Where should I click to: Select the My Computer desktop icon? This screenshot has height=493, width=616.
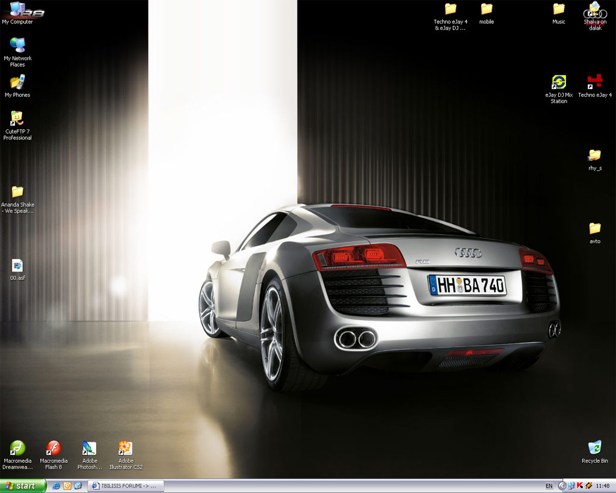pos(17,13)
